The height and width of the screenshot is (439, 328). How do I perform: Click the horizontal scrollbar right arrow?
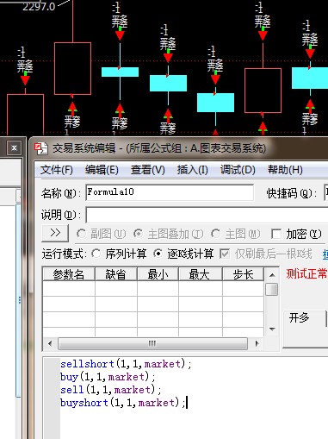(257, 343)
